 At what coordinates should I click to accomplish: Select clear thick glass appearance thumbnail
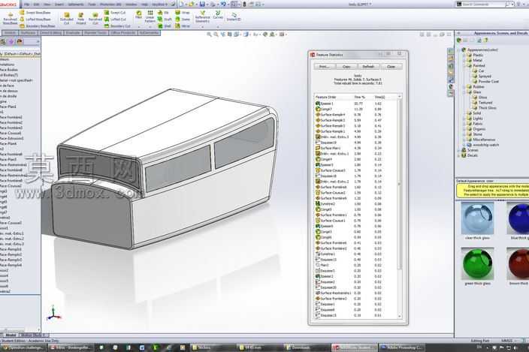coord(477,218)
